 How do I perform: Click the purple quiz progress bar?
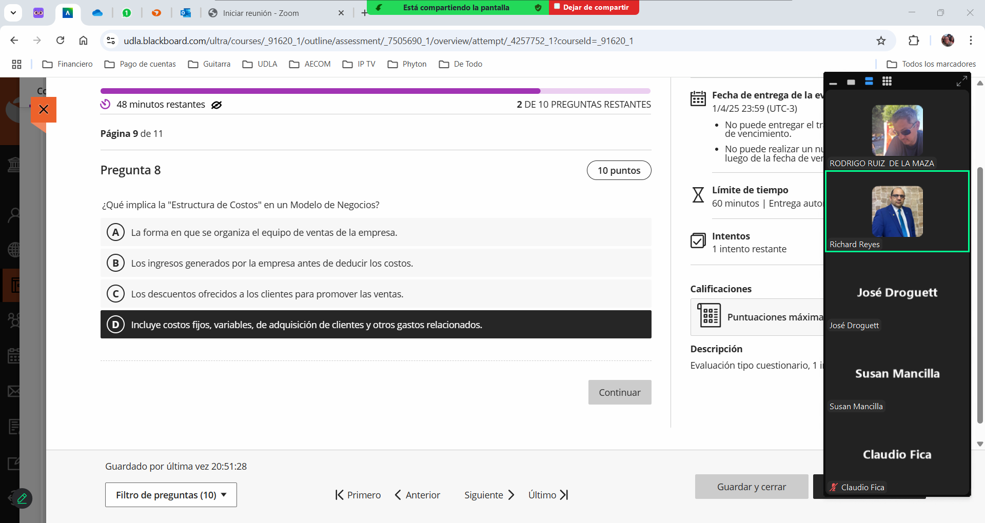(320, 91)
